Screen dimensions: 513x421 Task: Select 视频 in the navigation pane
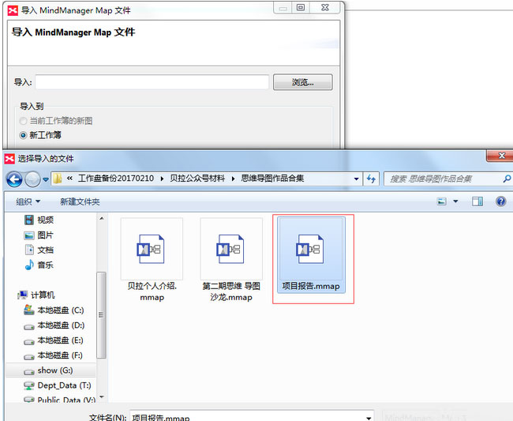point(39,220)
